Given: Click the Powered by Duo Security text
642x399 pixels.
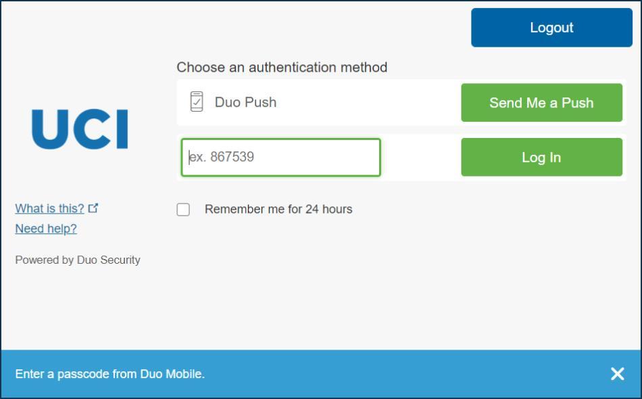Looking at the screenshot, I should 78,260.
